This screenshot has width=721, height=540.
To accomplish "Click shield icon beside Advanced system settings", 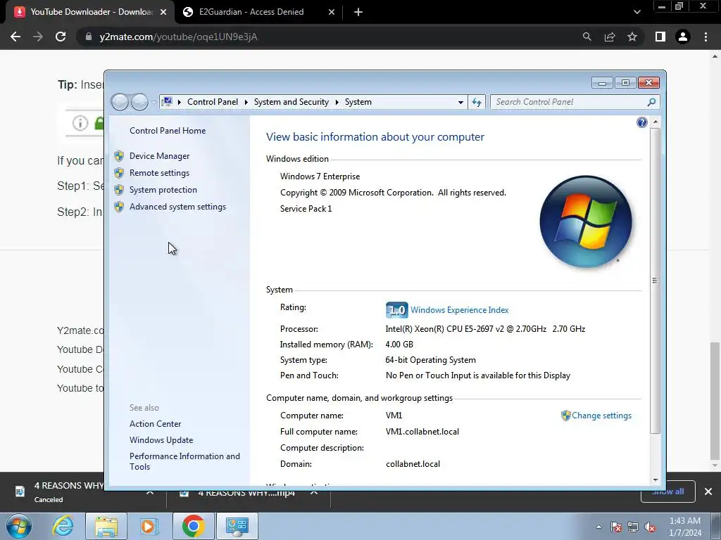I will (x=119, y=207).
